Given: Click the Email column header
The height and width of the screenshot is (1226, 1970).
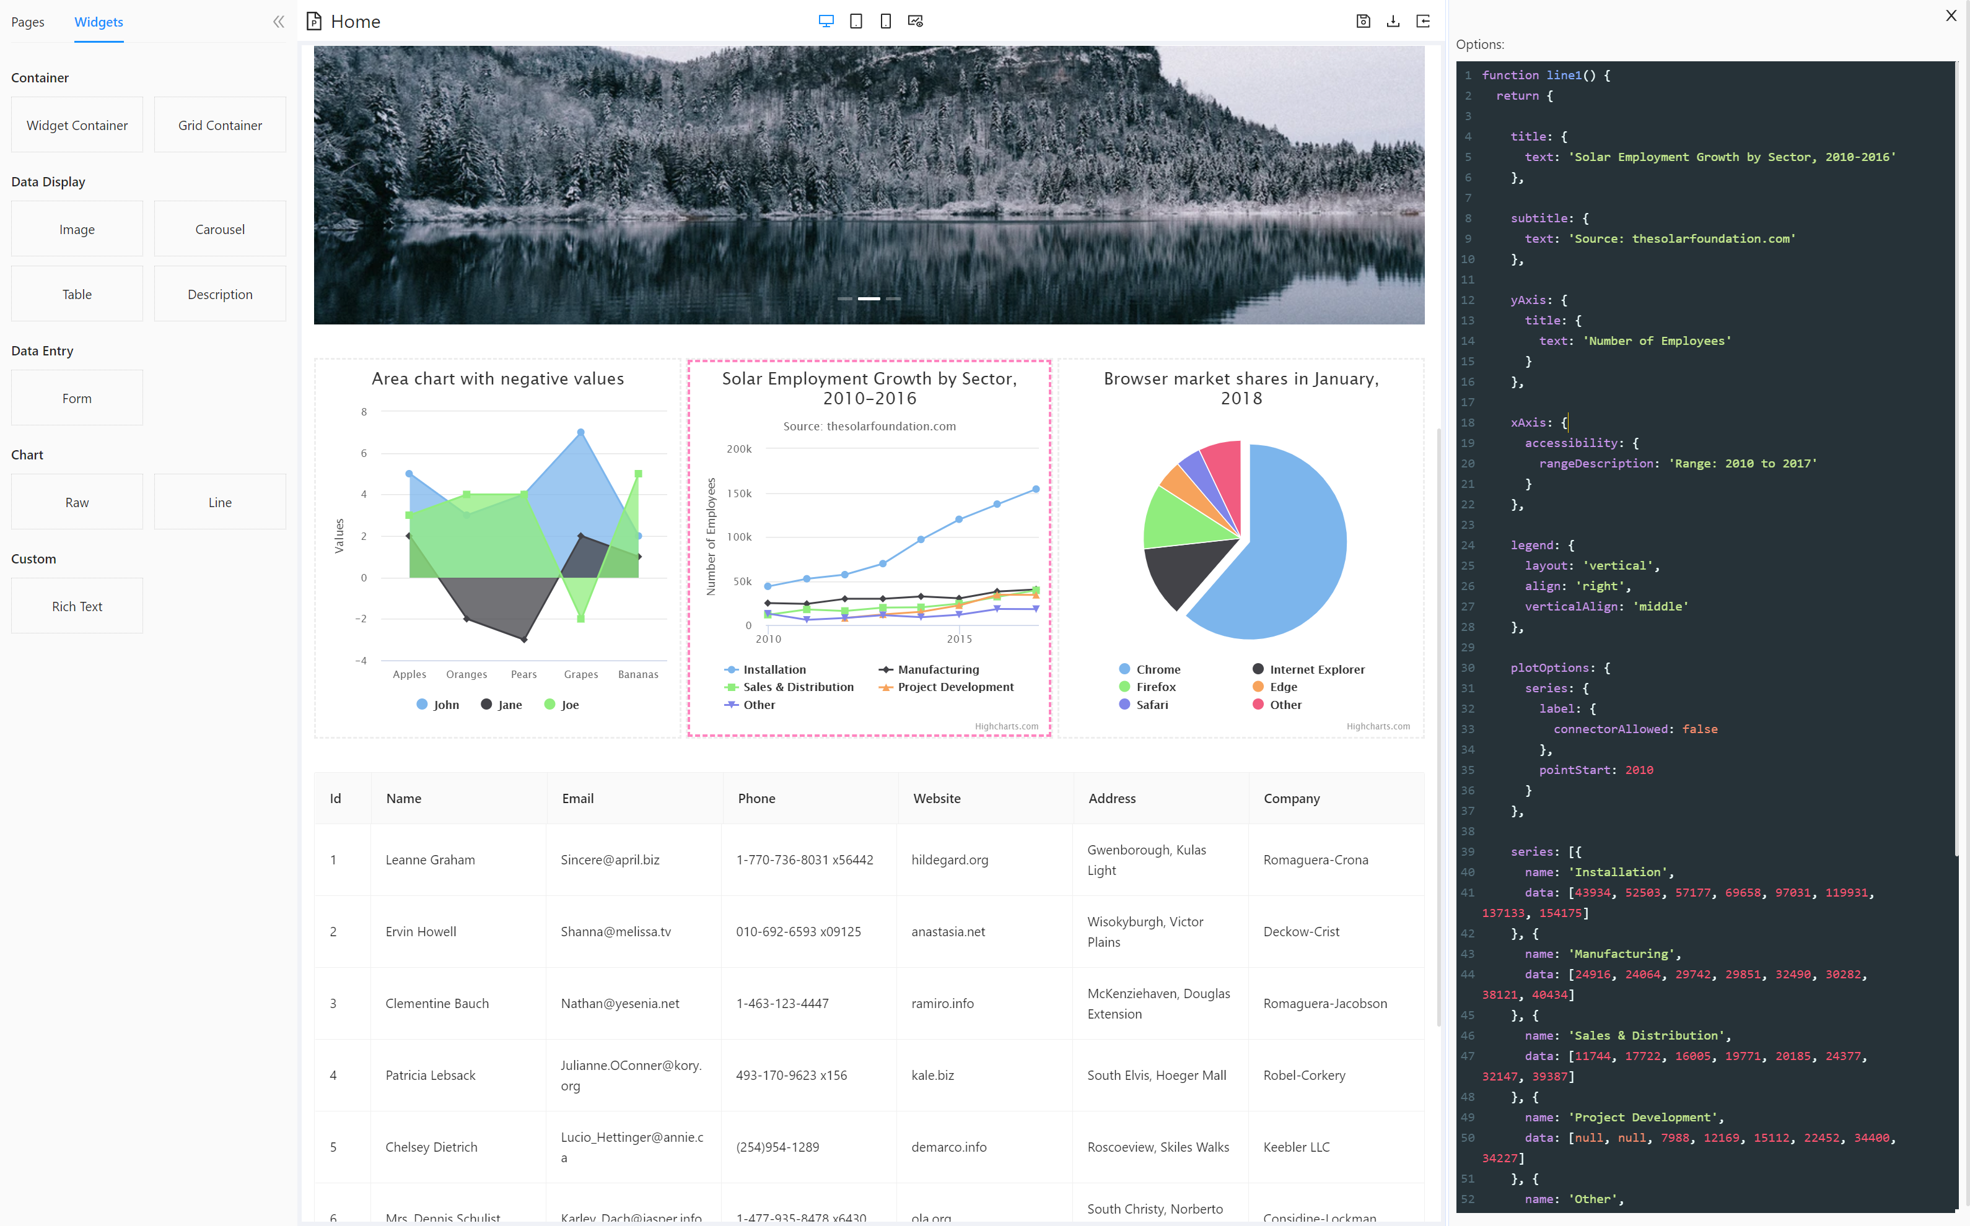Looking at the screenshot, I should click(x=577, y=799).
